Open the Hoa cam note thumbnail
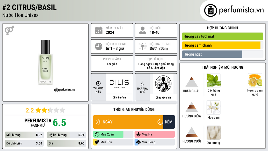The height and width of the screenshot is (151, 268). coord(214,107)
